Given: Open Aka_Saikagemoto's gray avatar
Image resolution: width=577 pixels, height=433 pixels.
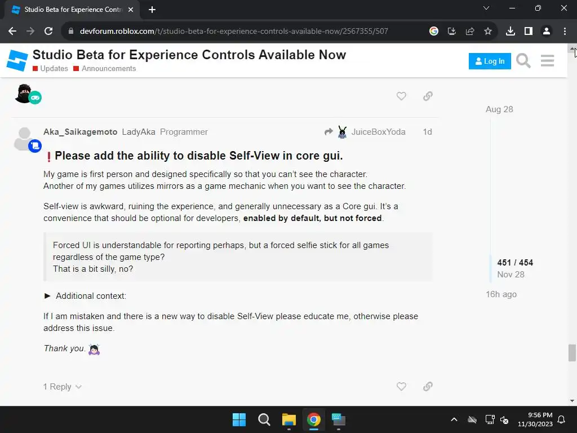Looking at the screenshot, I should click(24, 139).
